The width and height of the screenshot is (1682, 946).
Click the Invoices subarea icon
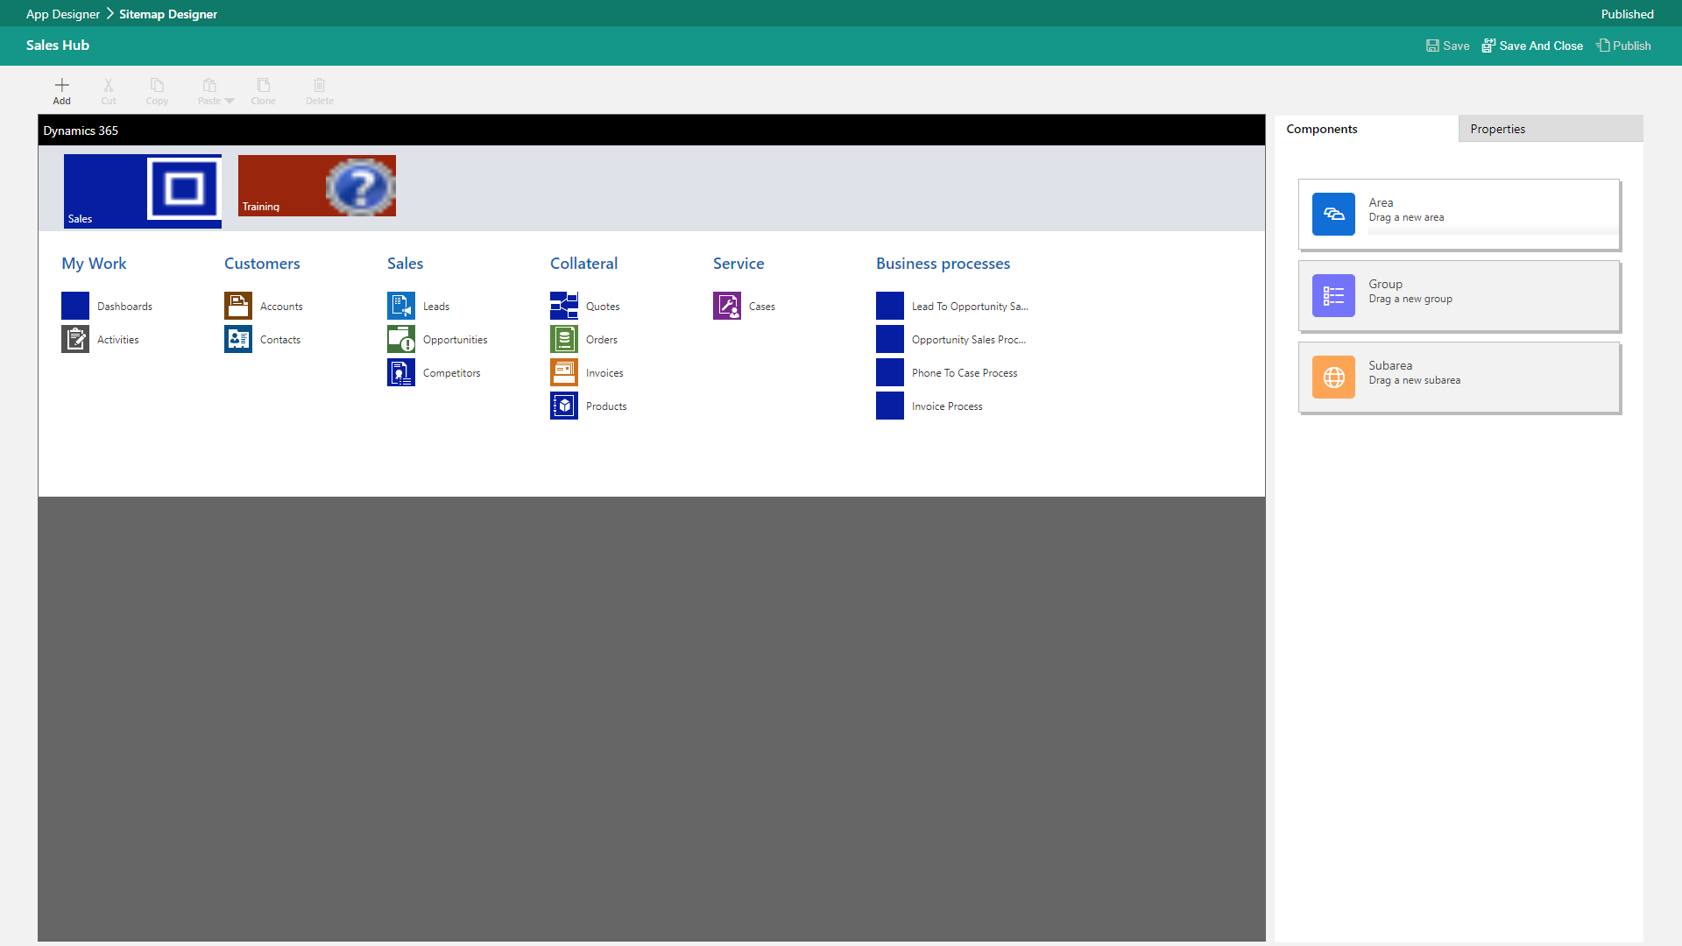coord(563,371)
